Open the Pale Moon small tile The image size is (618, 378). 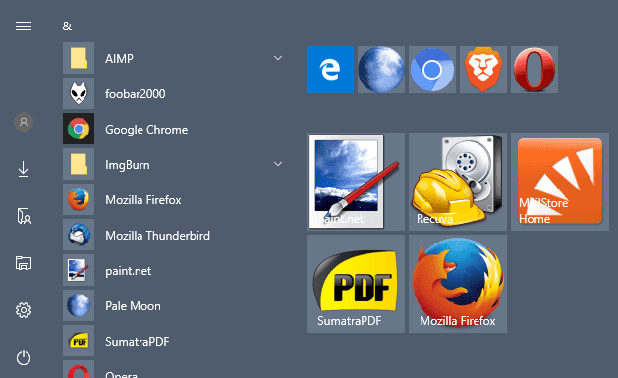[381, 70]
